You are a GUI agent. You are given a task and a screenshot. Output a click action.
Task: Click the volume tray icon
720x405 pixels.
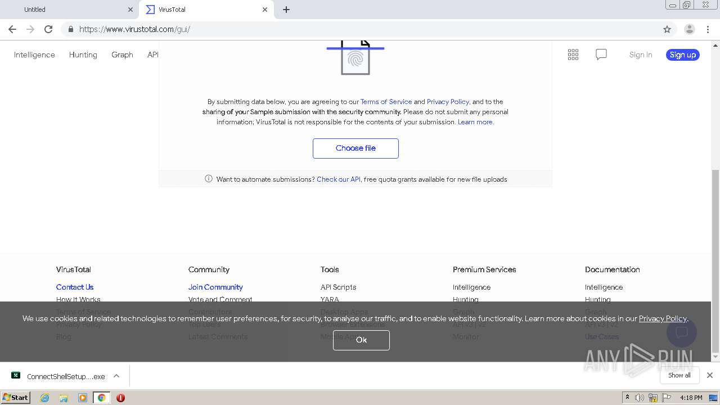(640, 398)
